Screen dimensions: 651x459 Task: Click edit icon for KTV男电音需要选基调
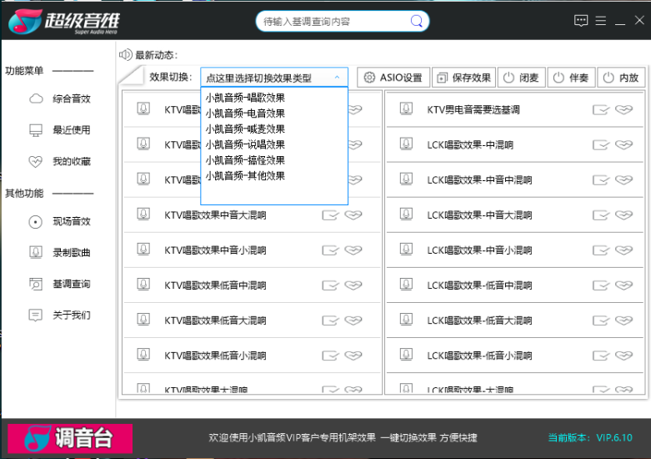click(600, 110)
